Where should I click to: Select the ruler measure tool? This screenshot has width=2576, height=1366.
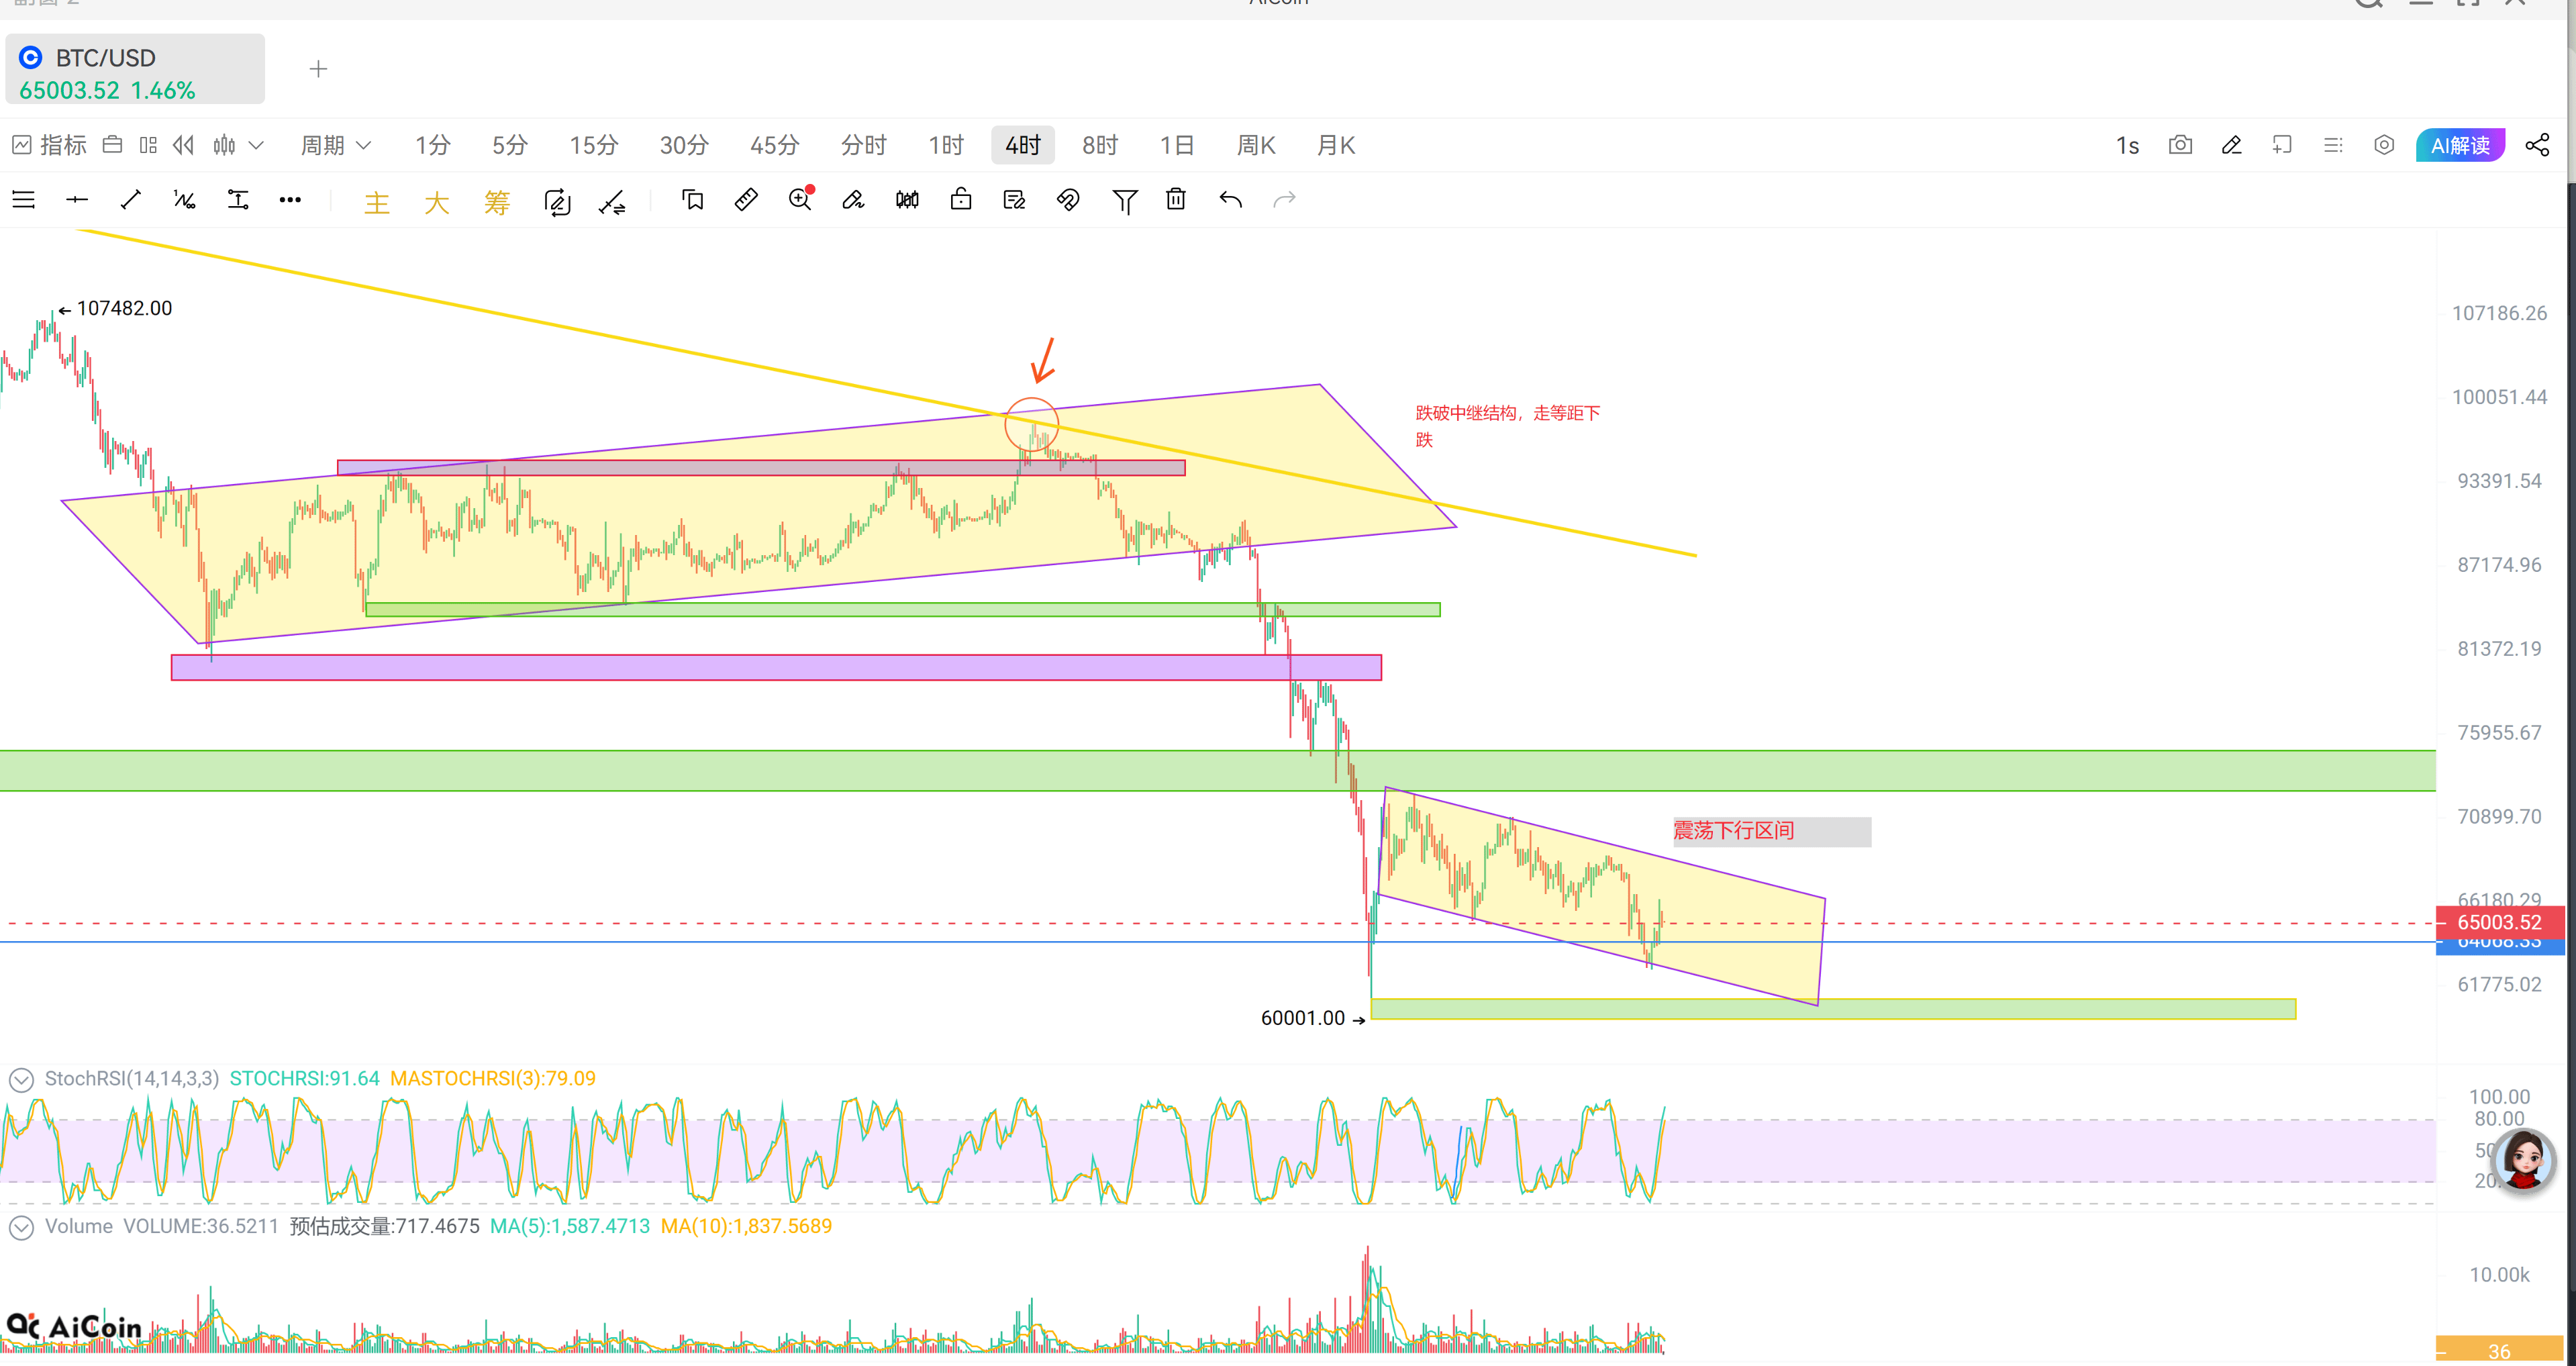pyautogui.click(x=746, y=200)
